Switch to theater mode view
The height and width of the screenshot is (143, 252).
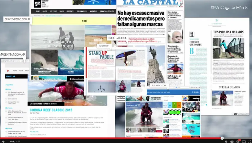[244, 142]
